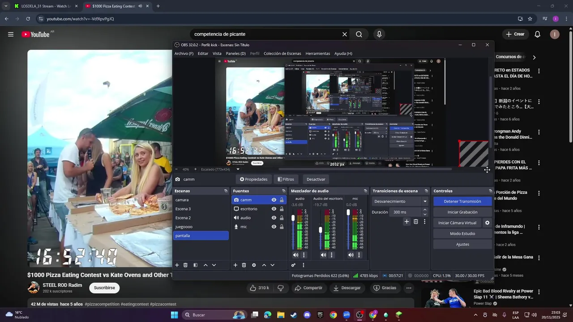Image resolution: width=573 pixels, height=322 pixels.
Task: Add a new scene with plus icon
Action: [x=177, y=265]
